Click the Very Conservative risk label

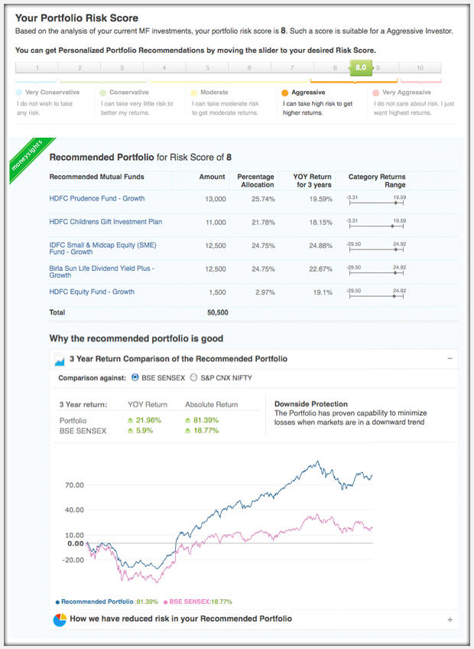[52, 93]
